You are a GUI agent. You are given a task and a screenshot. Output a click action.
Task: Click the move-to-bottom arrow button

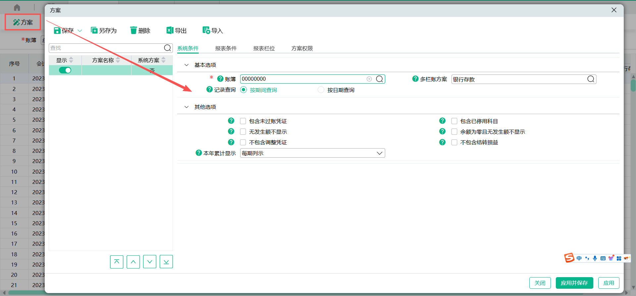point(166,262)
